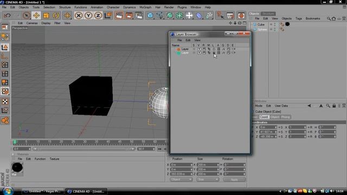Open Render Settings icon

pyautogui.click(x=139, y=16)
